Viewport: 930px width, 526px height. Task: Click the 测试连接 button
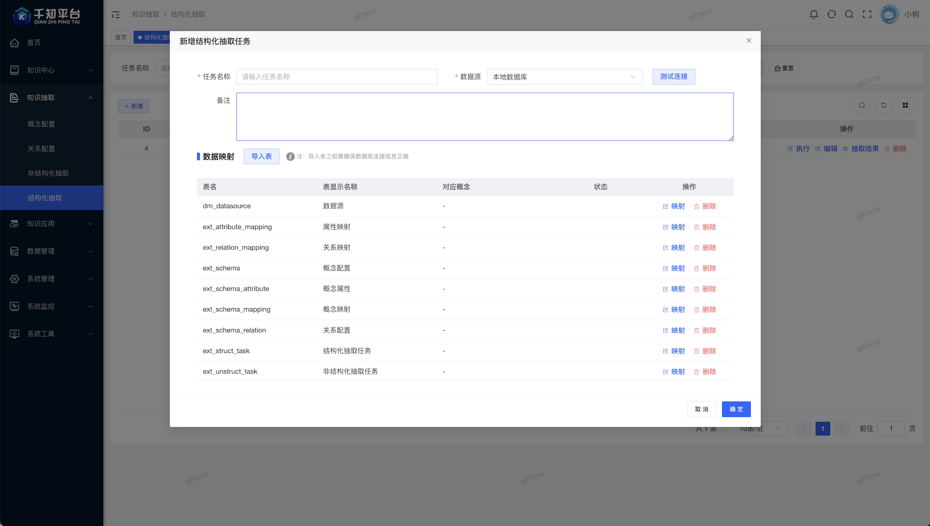click(x=673, y=77)
